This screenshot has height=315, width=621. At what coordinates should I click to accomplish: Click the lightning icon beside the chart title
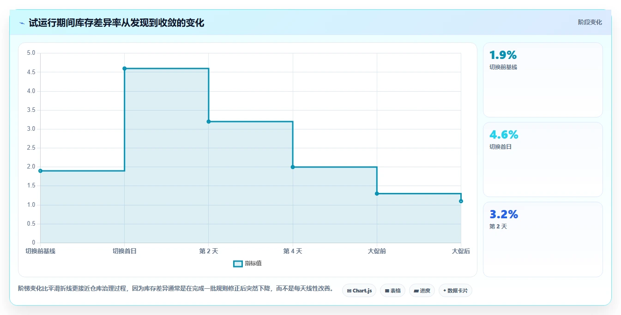22,23
